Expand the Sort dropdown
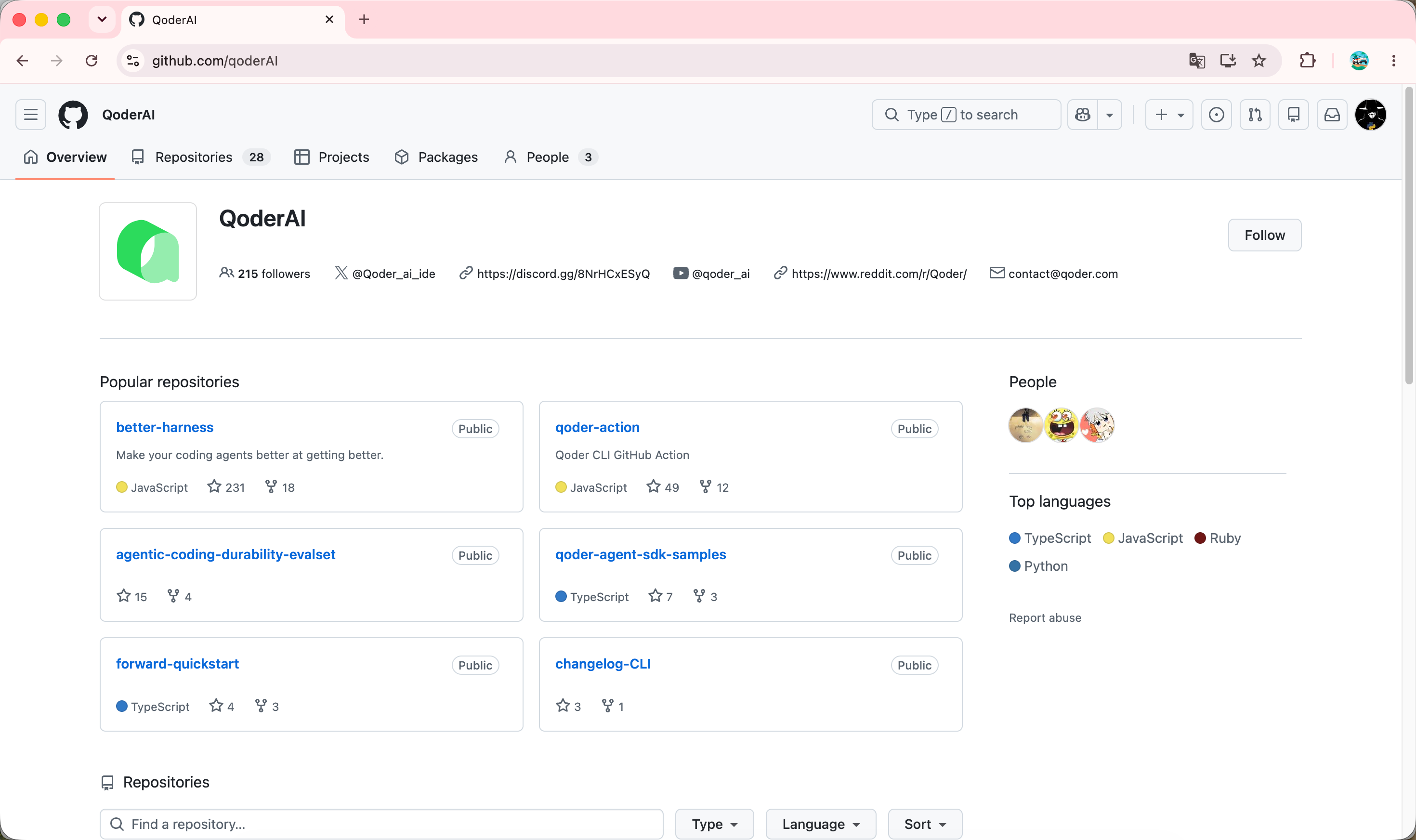 click(x=925, y=824)
